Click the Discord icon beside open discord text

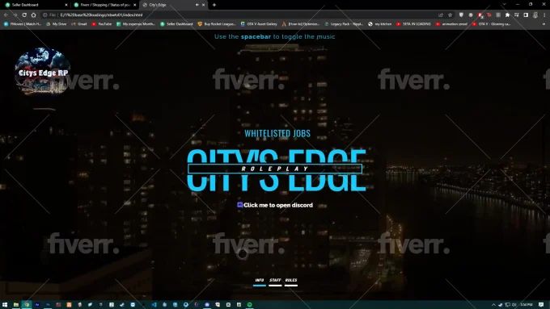coord(240,205)
